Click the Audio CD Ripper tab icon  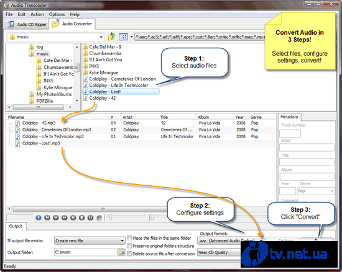coord(11,24)
